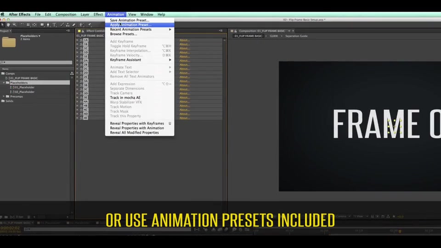Image resolution: width=441 pixels, height=248 pixels.
Task: Expand the 1D effect properties
Action: [x=77, y=52]
